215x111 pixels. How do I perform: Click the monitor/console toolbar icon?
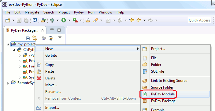35,20
